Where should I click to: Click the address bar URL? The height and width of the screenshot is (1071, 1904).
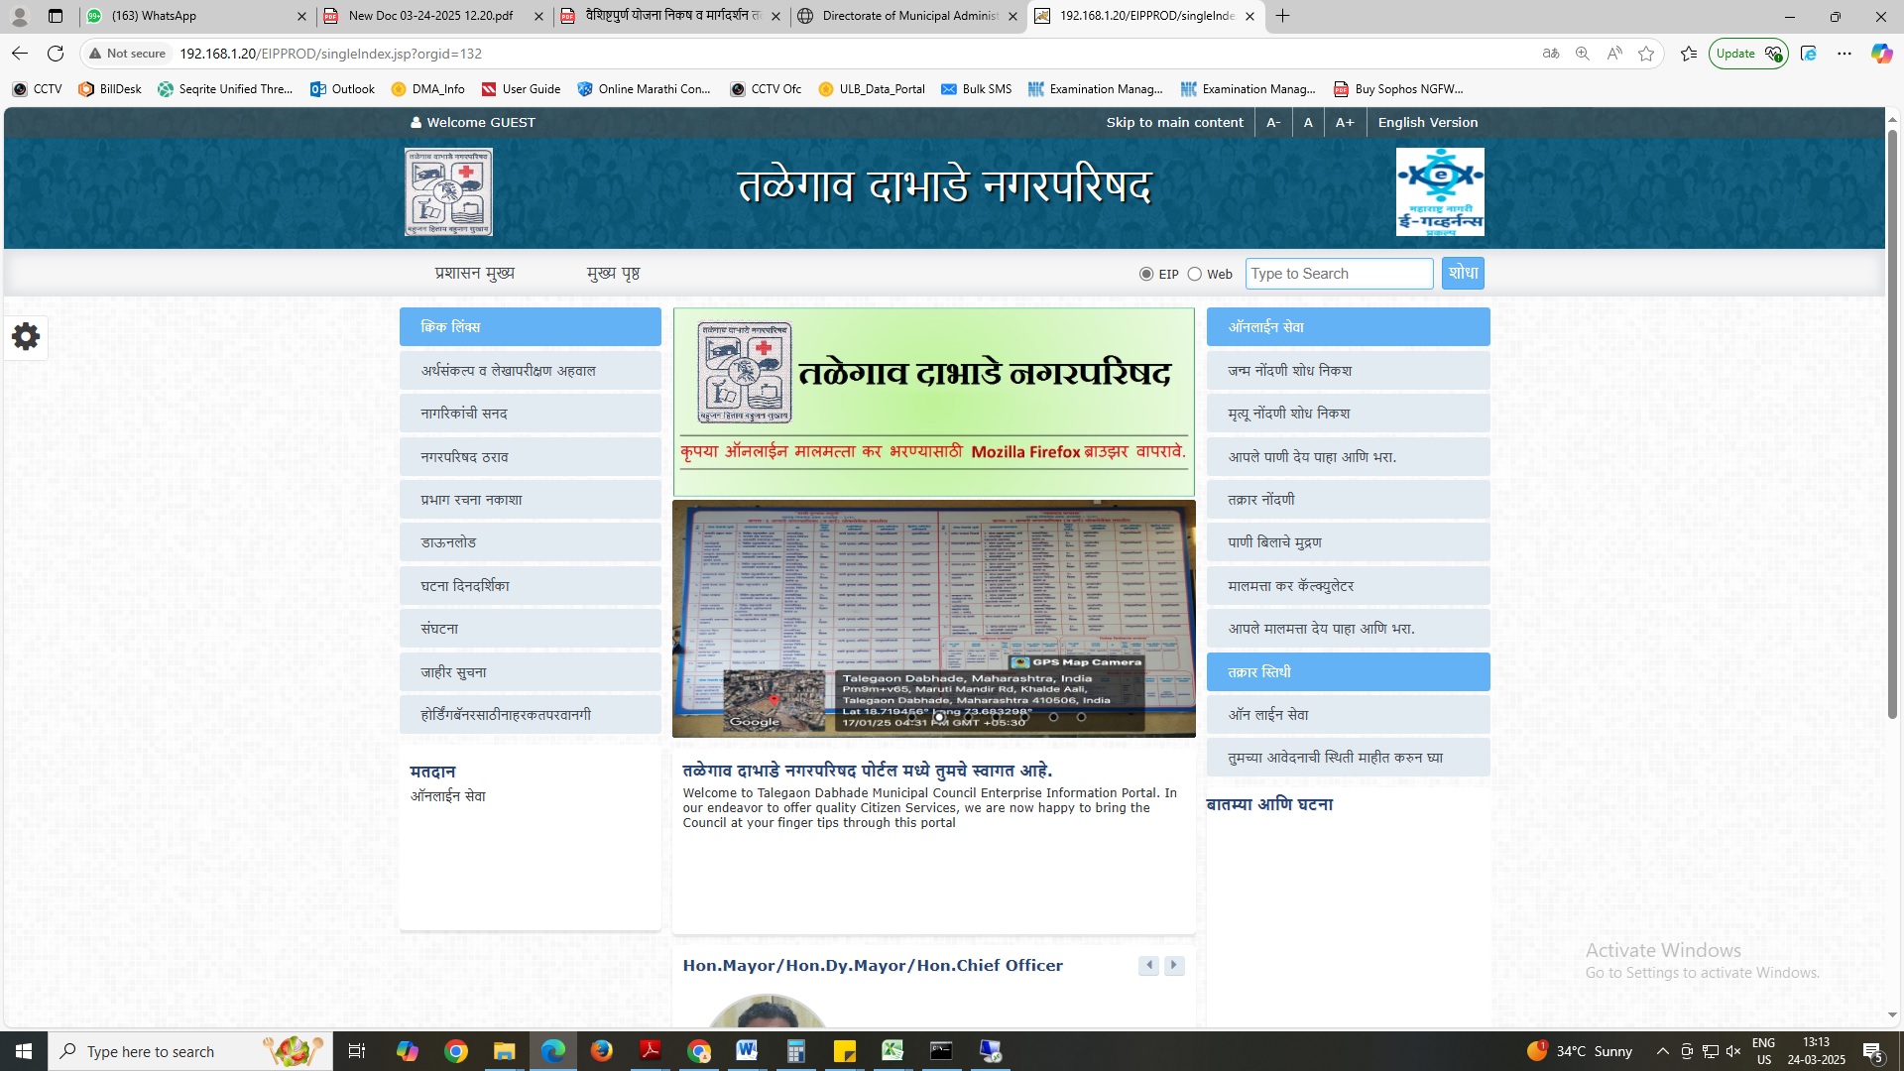coord(330,54)
